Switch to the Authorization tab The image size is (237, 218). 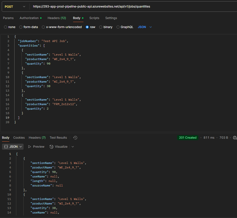(x=29, y=18)
